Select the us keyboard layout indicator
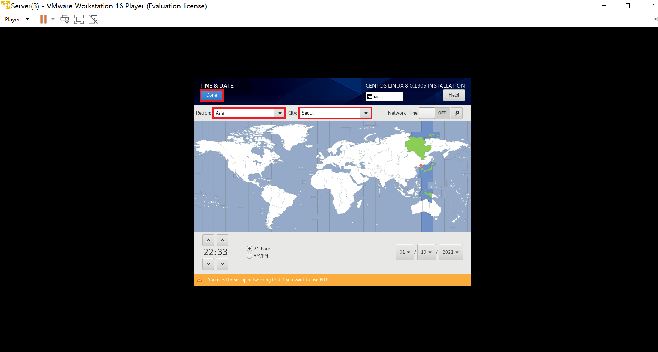Image resolution: width=658 pixels, height=352 pixels. pyautogui.click(x=384, y=97)
